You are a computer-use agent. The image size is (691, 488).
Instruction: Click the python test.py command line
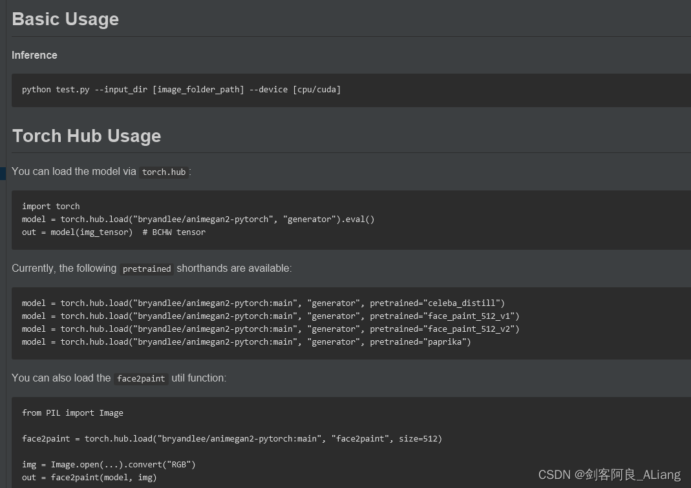[x=181, y=90]
